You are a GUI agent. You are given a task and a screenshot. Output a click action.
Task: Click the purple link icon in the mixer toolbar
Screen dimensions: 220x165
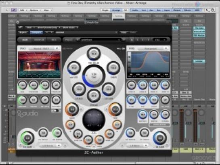[x=14, y=10]
